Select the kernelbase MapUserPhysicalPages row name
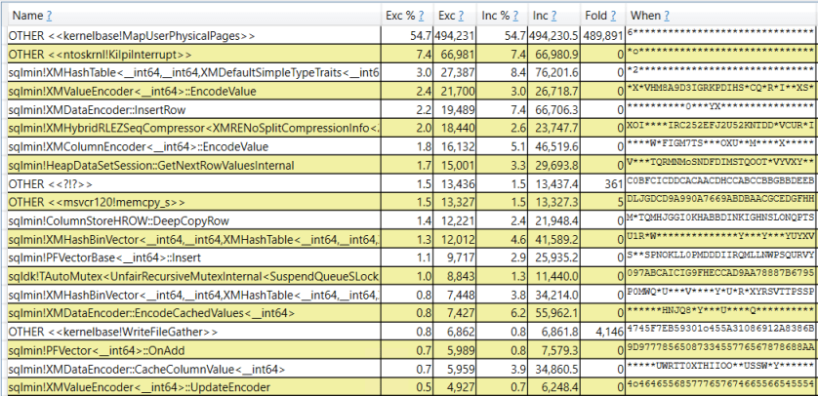Screen dimensions: 818x396 [132, 35]
